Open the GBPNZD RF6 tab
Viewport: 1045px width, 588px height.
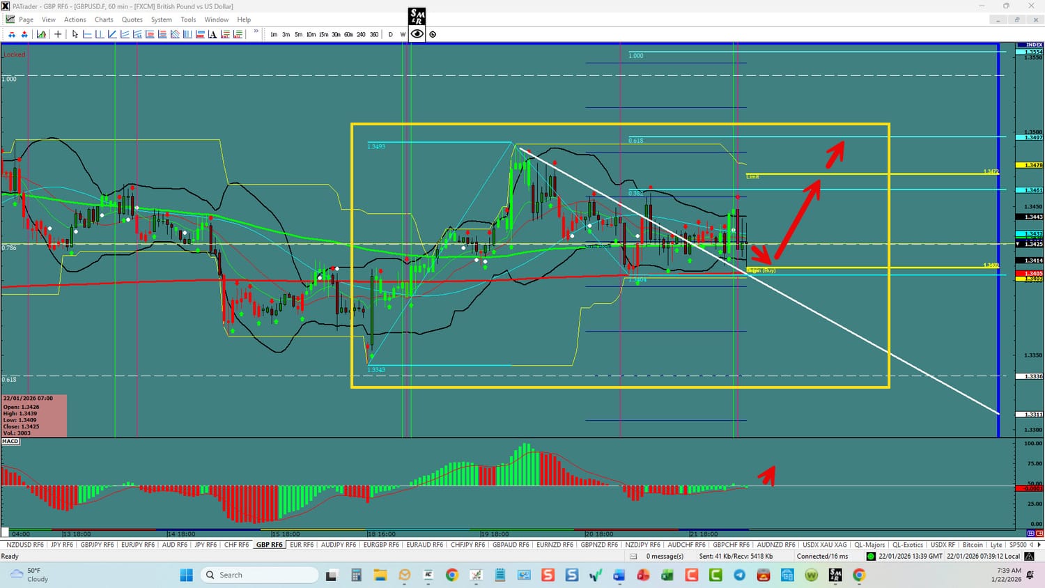tap(599, 545)
